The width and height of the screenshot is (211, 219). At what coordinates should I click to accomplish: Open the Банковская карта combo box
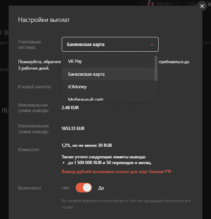pyautogui.click(x=110, y=45)
